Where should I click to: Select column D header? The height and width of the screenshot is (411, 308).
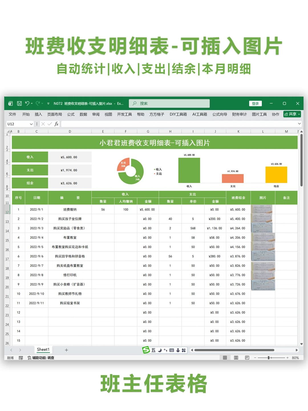(x=70, y=131)
